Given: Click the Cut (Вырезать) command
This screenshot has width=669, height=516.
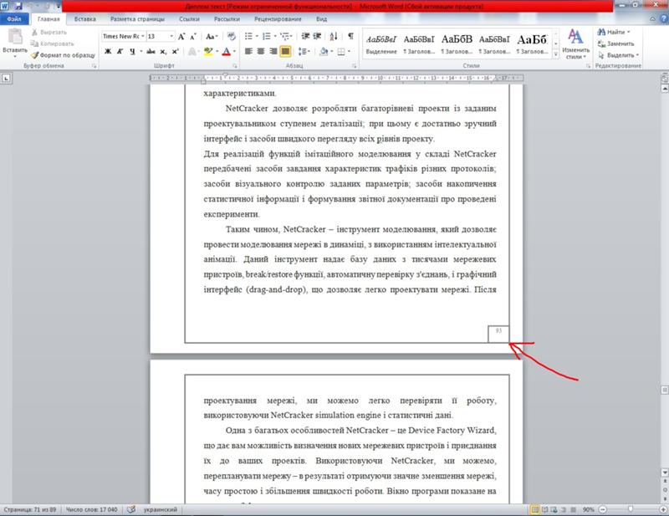Looking at the screenshot, I should pyautogui.click(x=49, y=33).
